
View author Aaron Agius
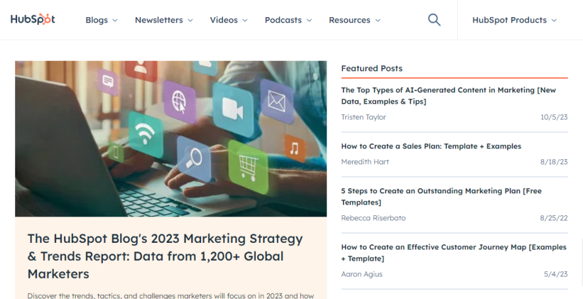pos(362,275)
